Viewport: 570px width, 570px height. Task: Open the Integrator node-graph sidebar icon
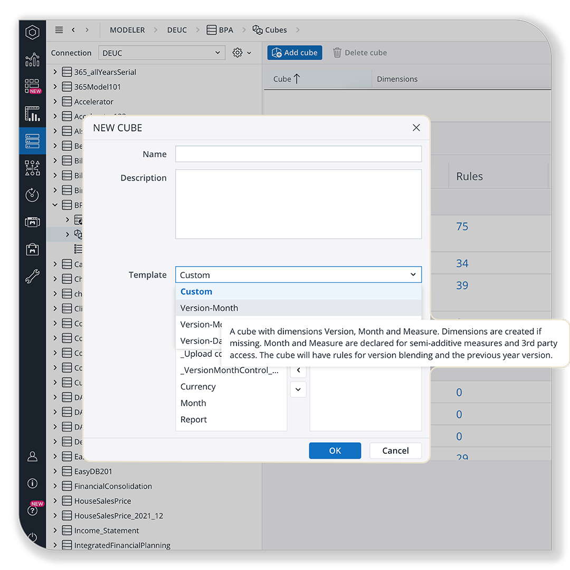32,168
